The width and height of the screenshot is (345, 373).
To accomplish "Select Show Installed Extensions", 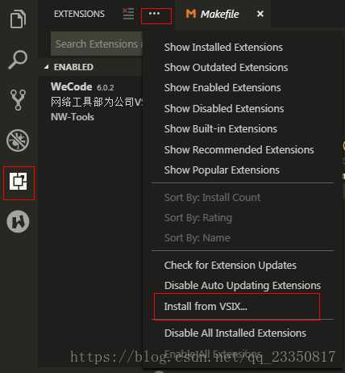I will pos(223,48).
